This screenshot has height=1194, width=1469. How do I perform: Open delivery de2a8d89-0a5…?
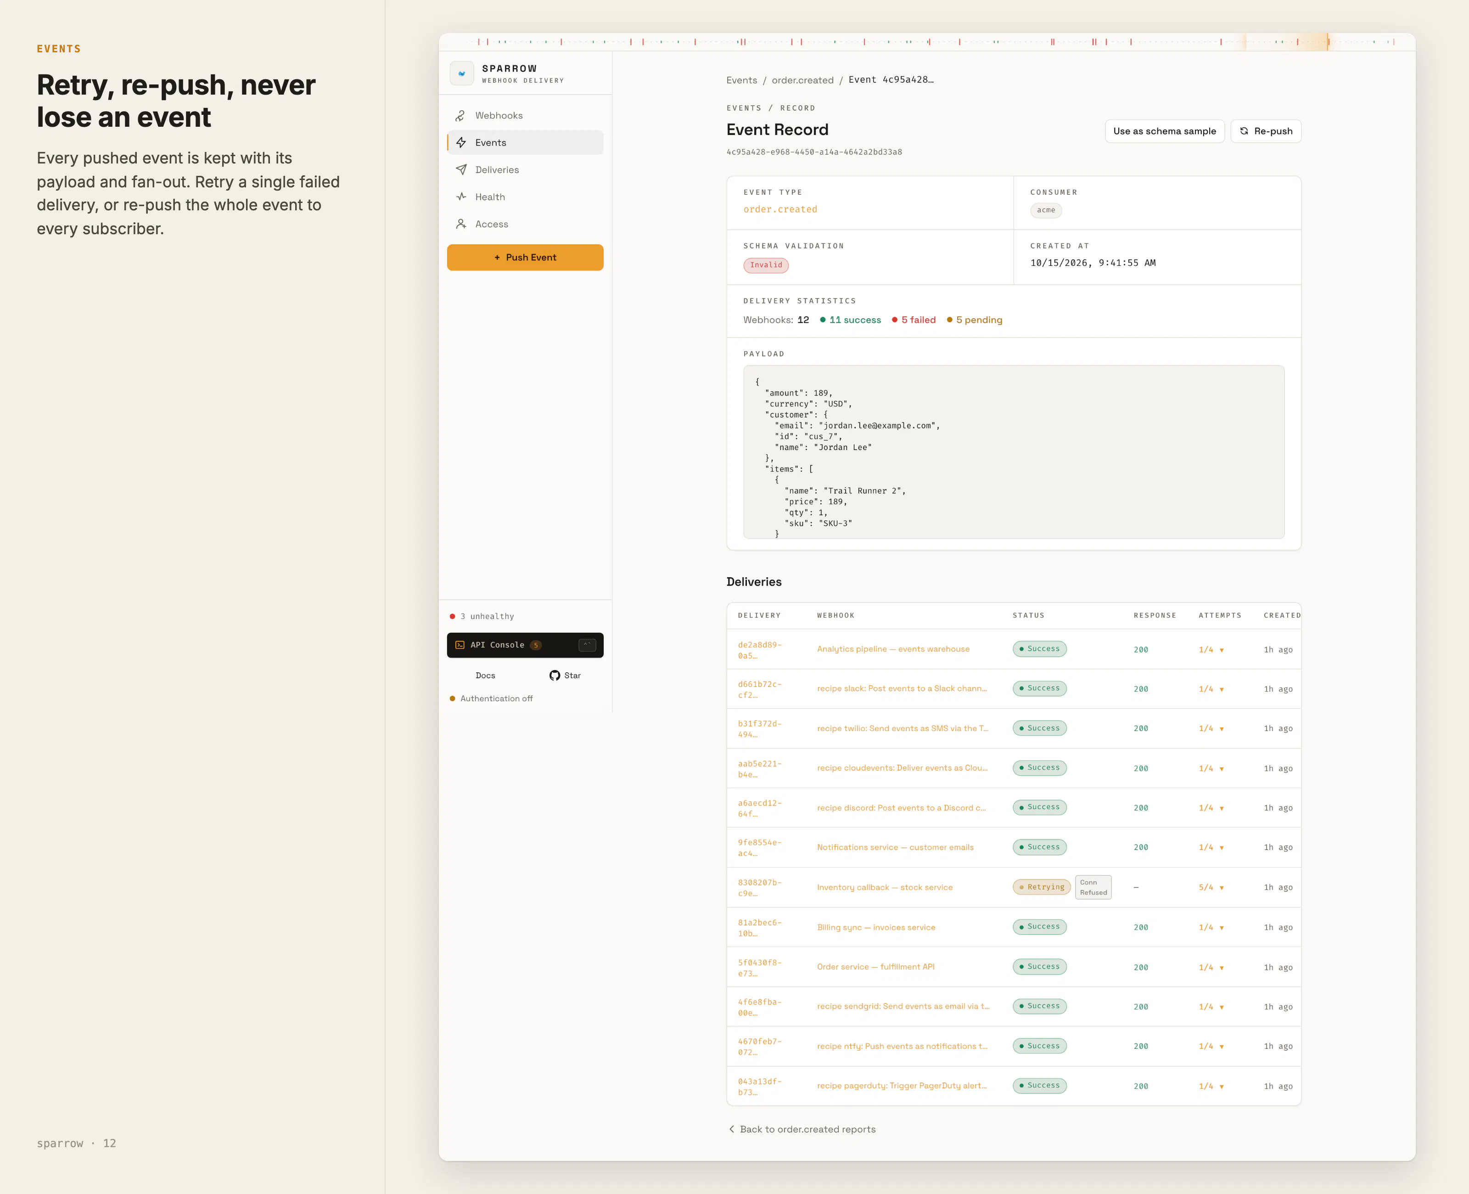pyautogui.click(x=760, y=650)
